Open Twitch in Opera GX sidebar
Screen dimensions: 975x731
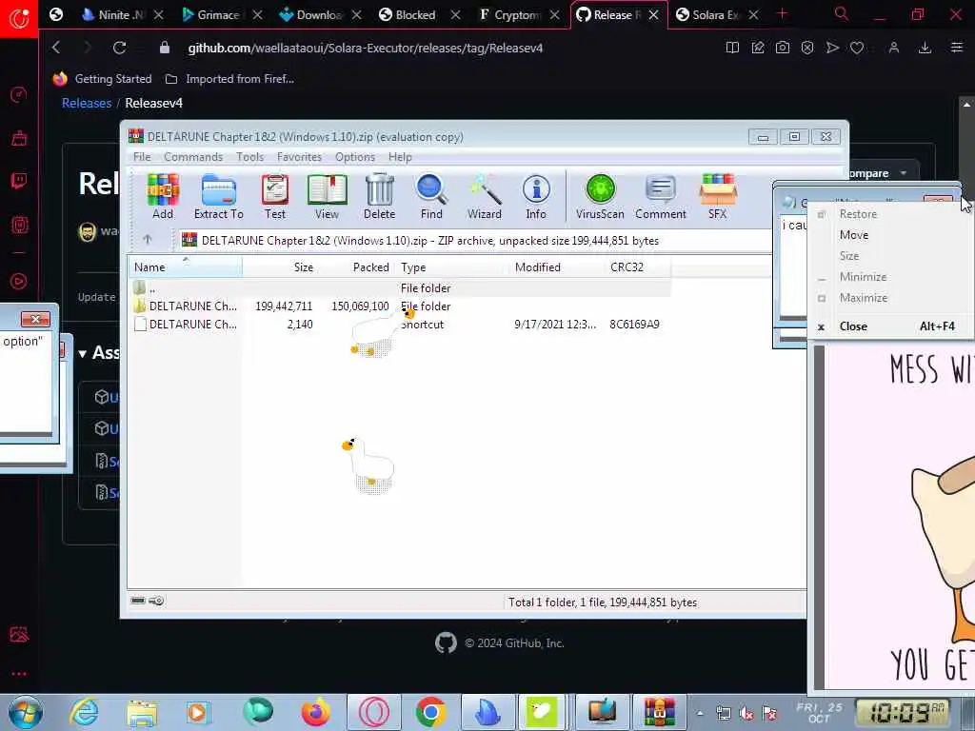click(19, 182)
